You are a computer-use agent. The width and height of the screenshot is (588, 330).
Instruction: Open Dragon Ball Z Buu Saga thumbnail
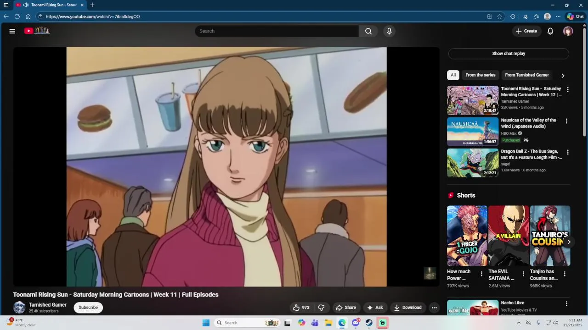473,163
